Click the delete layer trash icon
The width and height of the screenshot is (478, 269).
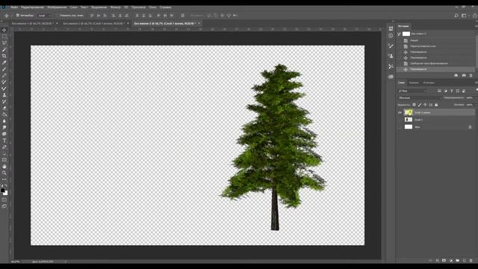[471, 261]
